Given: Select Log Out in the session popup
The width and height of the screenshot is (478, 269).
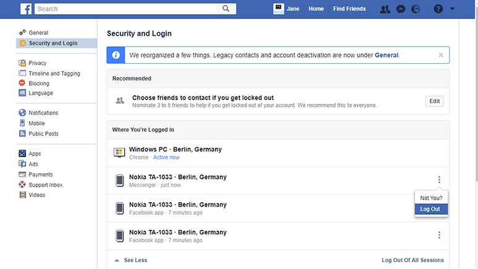Looking at the screenshot, I should (430, 209).
